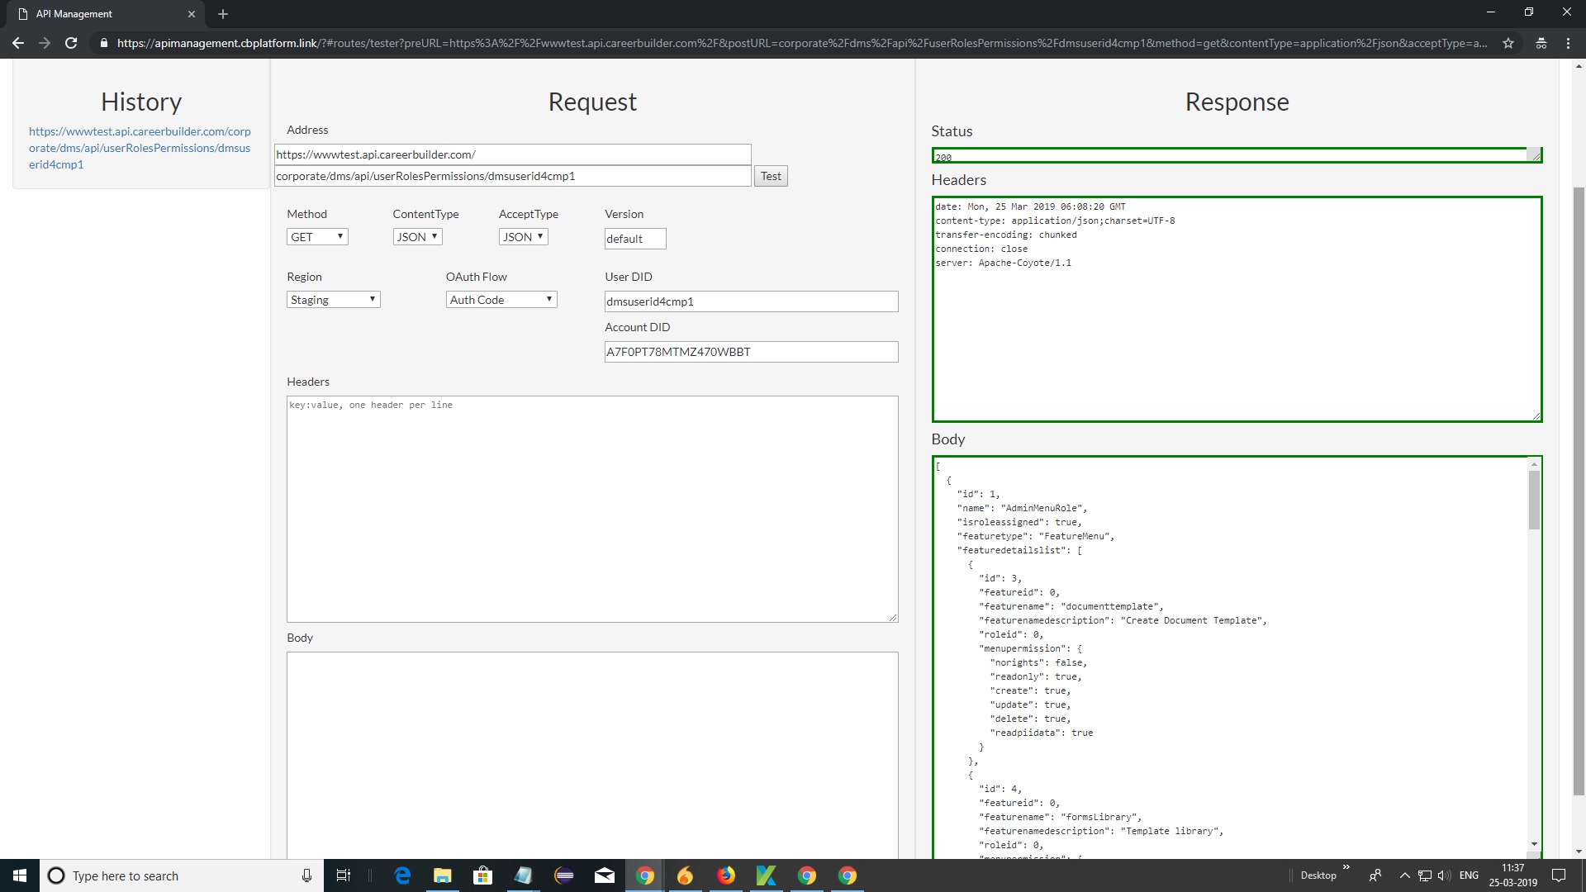Click the taskbar search box

(182, 875)
